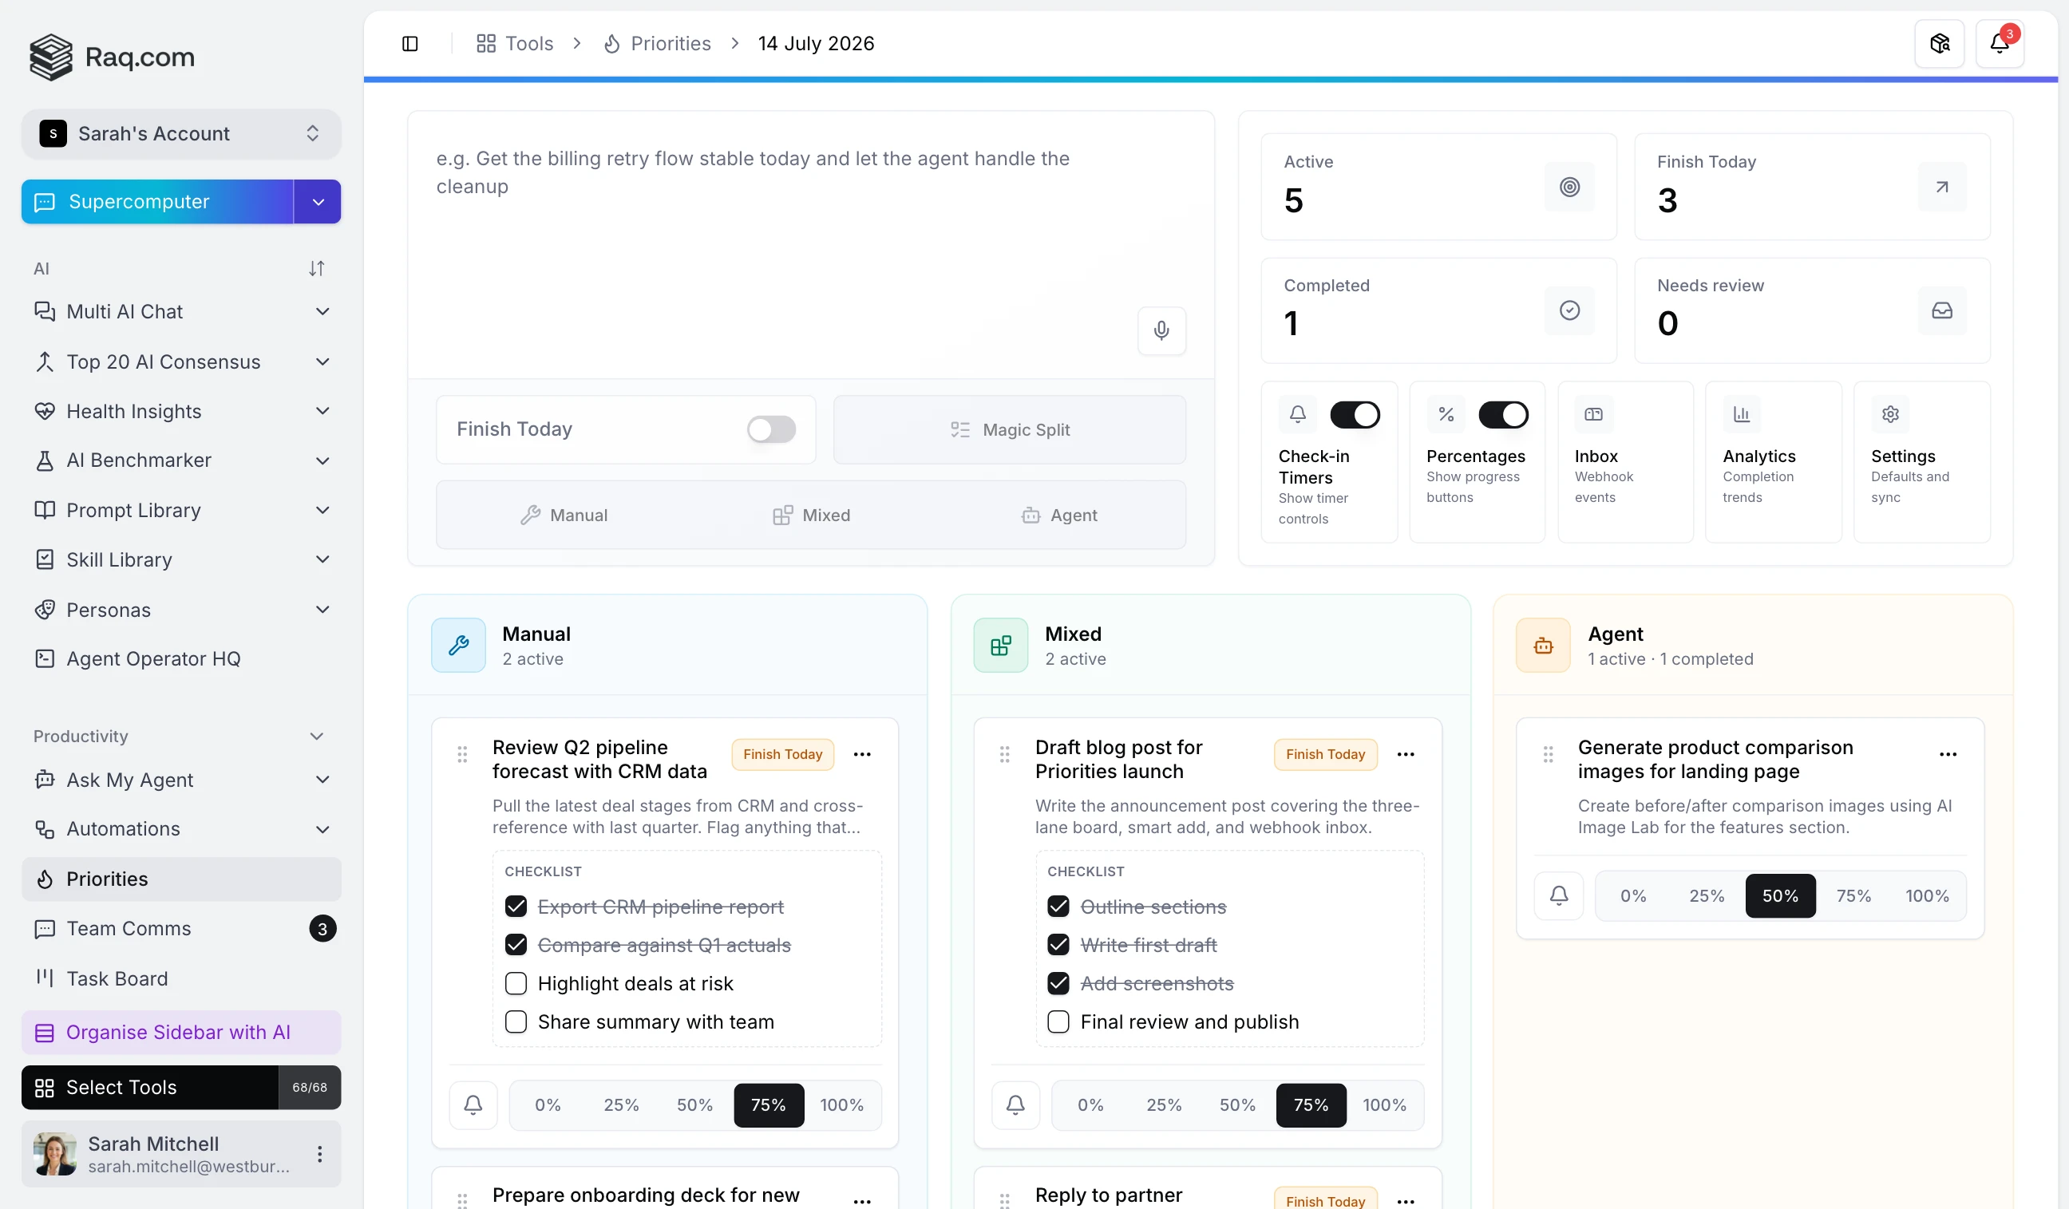The height and width of the screenshot is (1209, 2069).
Task: Open more options for Draft blog post card
Action: (x=1406, y=754)
